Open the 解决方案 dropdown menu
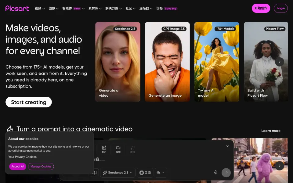The height and width of the screenshot is (183, 293). click(114, 9)
